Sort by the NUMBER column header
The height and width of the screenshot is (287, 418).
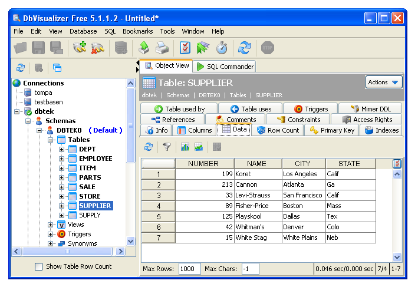(205, 164)
